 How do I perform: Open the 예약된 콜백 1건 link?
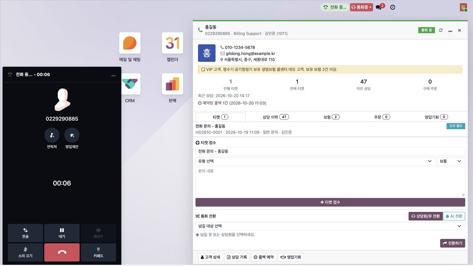[x=232, y=103]
